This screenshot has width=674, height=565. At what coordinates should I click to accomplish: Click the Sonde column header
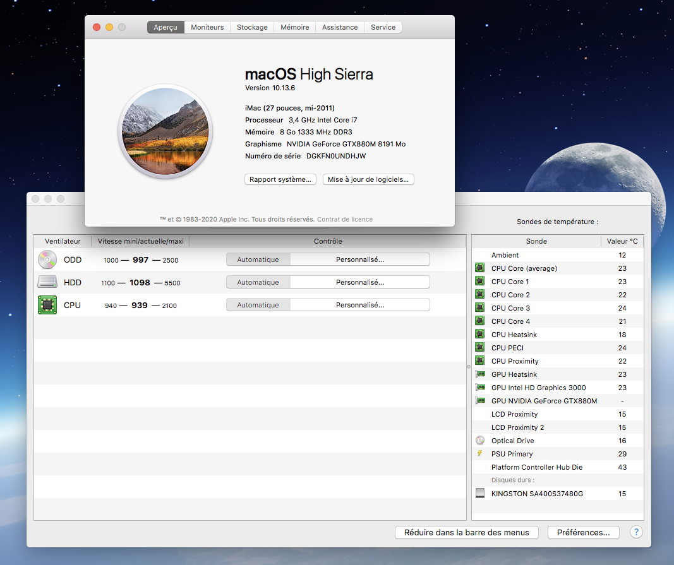tap(536, 241)
